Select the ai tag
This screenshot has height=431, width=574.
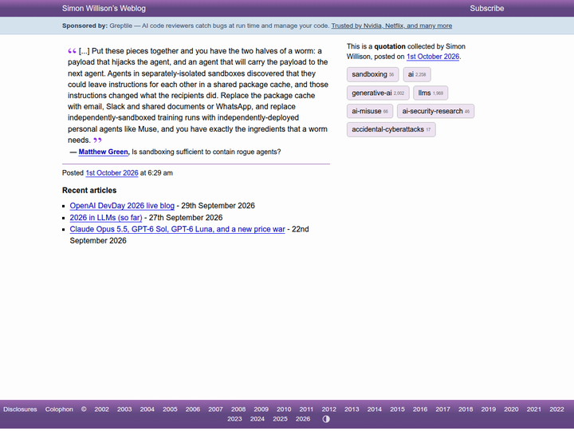[417, 74]
